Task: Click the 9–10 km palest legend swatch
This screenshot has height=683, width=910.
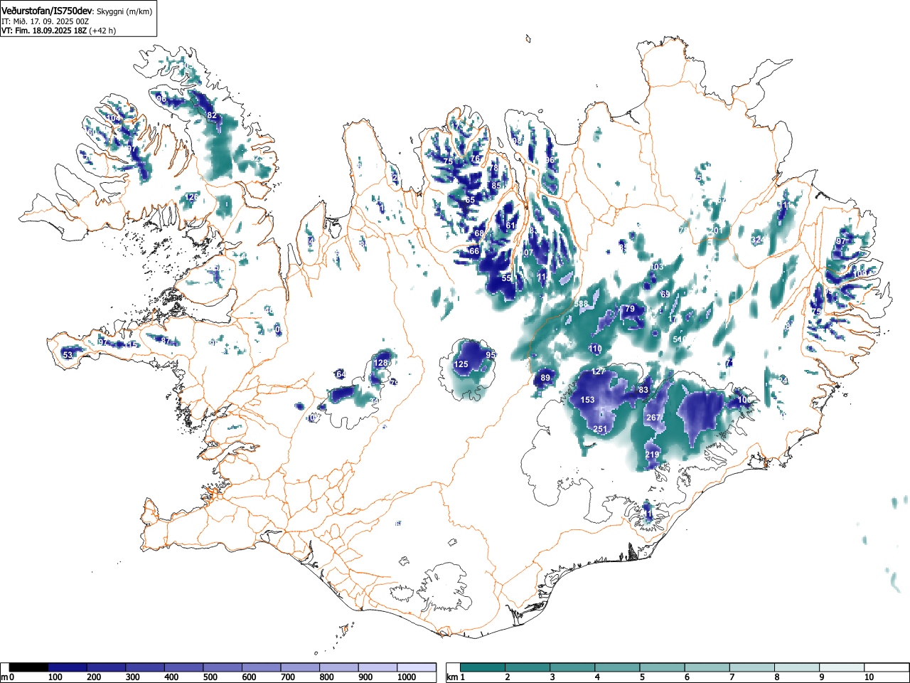Action: pyautogui.click(x=841, y=667)
